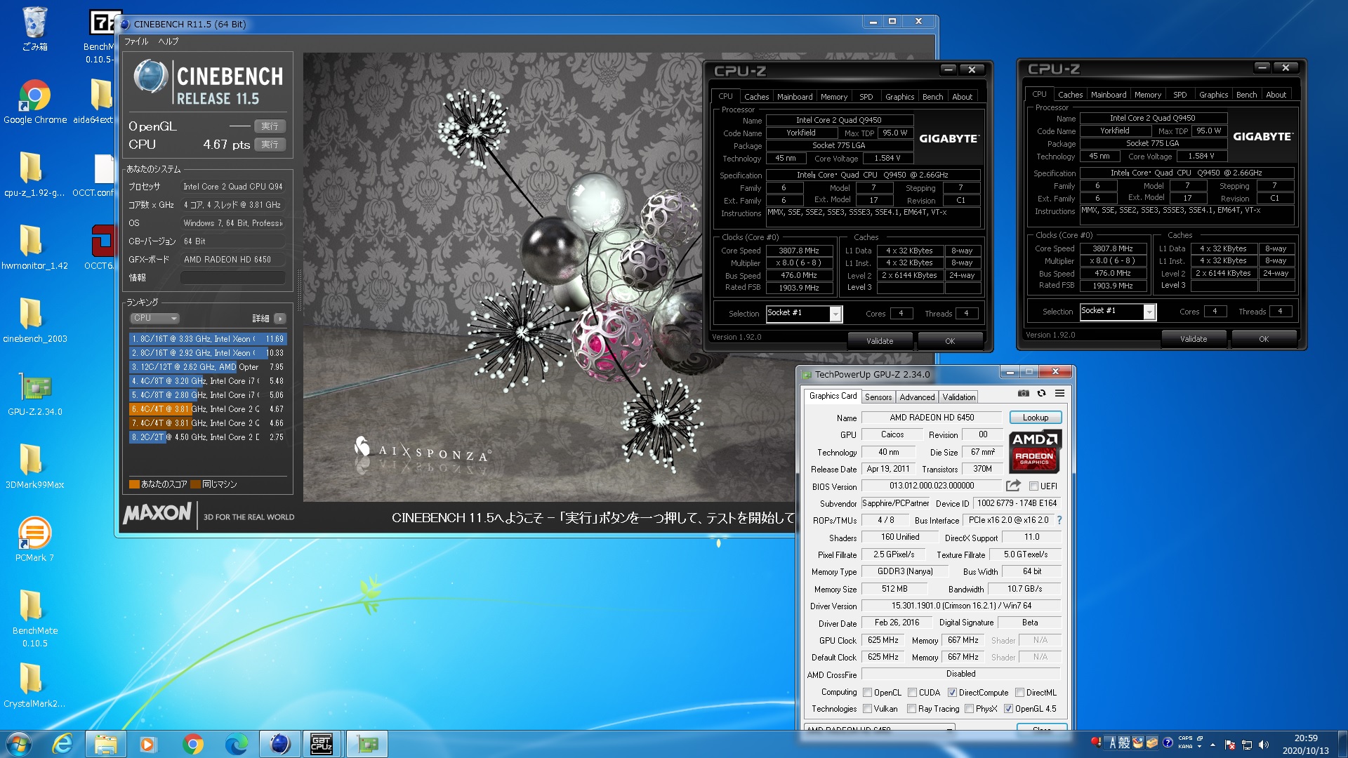Screen dimensions: 1348x758
Task: Open Bench tab in left CPU-Z
Action: [x=932, y=97]
